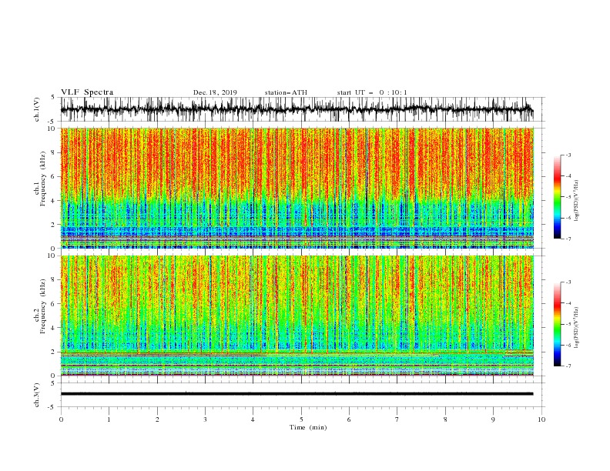Image resolution: width=610 pixels, height=471 pixels.
Task: Click time axis tick label "6"
Action: tap(350, 419)
